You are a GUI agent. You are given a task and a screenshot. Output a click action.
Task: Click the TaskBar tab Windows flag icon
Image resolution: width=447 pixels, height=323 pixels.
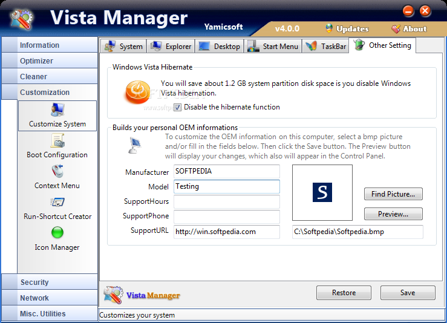[x=312, y=46]
